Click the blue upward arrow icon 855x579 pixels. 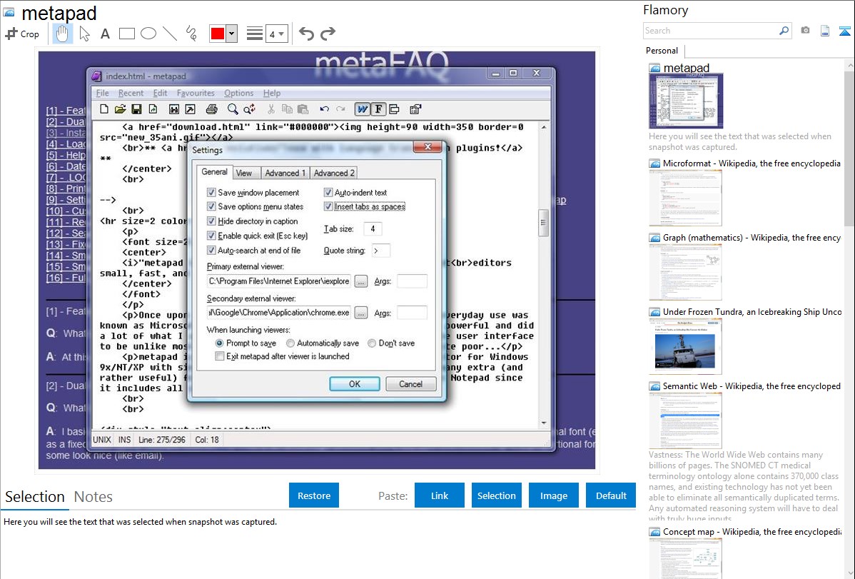click(x=844, y=31)
